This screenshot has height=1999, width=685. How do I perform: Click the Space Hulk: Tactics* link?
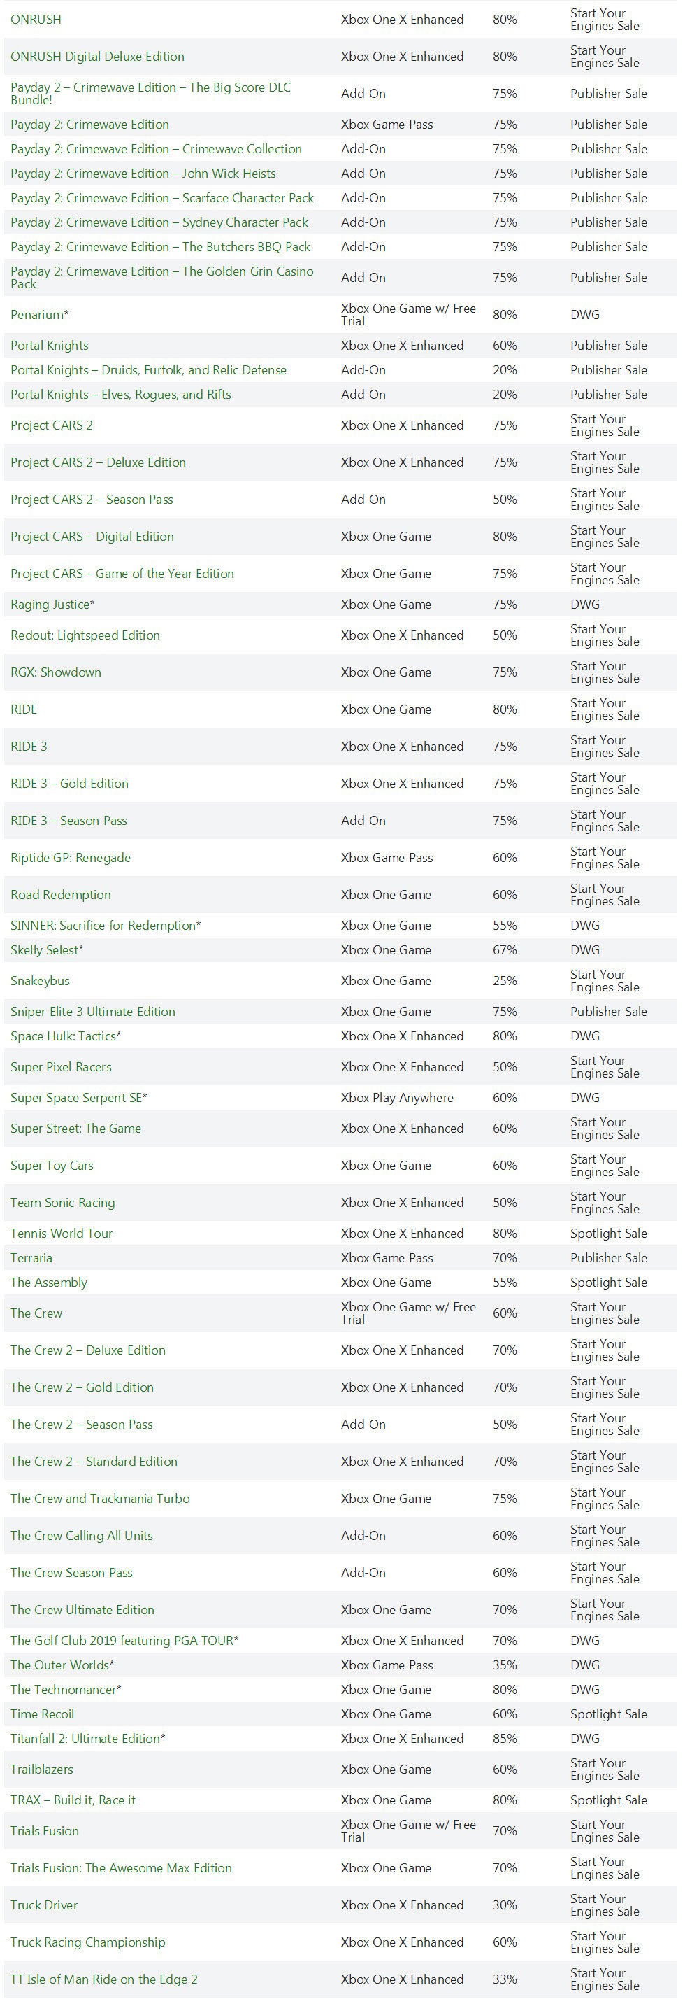[66, 1037]
